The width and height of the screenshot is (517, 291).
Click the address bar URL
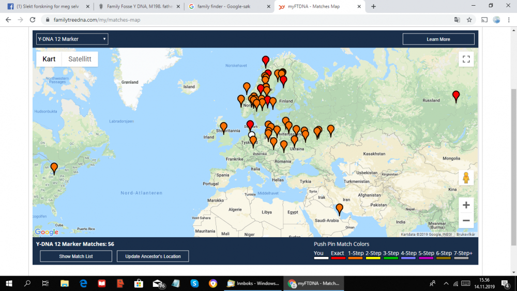coord(97,20)
